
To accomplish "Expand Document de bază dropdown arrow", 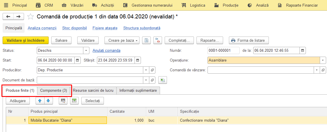I will point(146,80).
